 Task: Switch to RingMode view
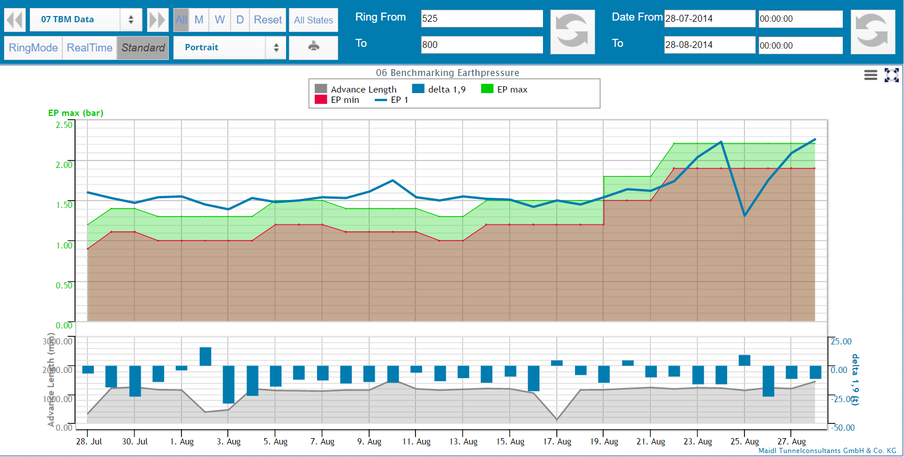[x=33, y=47]
